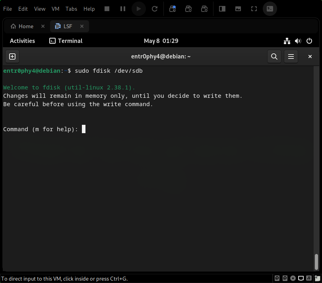This screenshot has width=322, height=283.
Task: Click the sound device status icon
Action: pyautogui.click(x=309, y=278)
